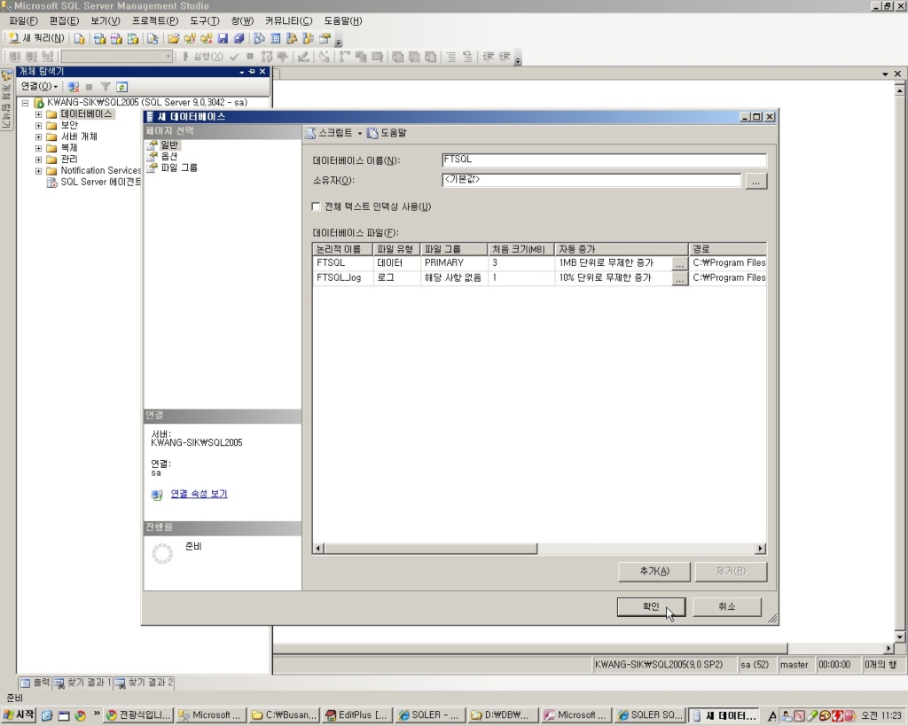908x726 pixels.
Task: Expand the Notification Services tree node
Action: (38, 171)
